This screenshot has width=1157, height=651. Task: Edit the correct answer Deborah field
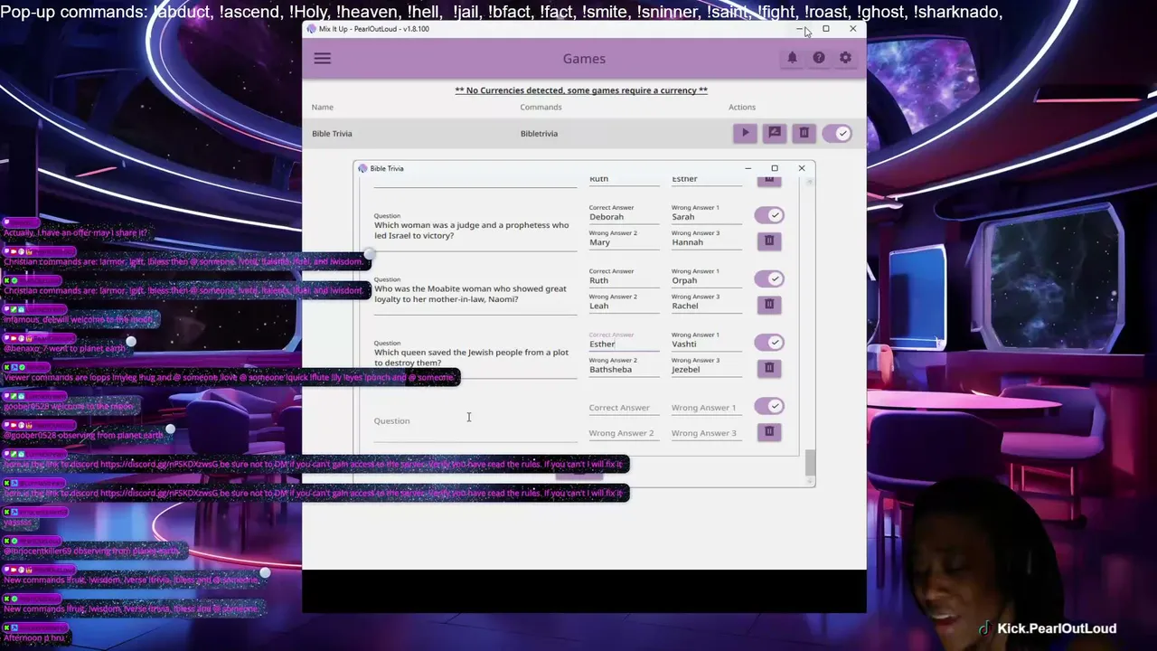pos(624,217)
